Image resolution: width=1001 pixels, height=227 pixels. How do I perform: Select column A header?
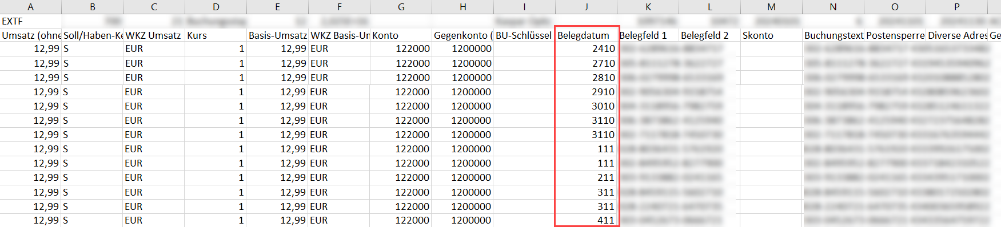(30, 7)
